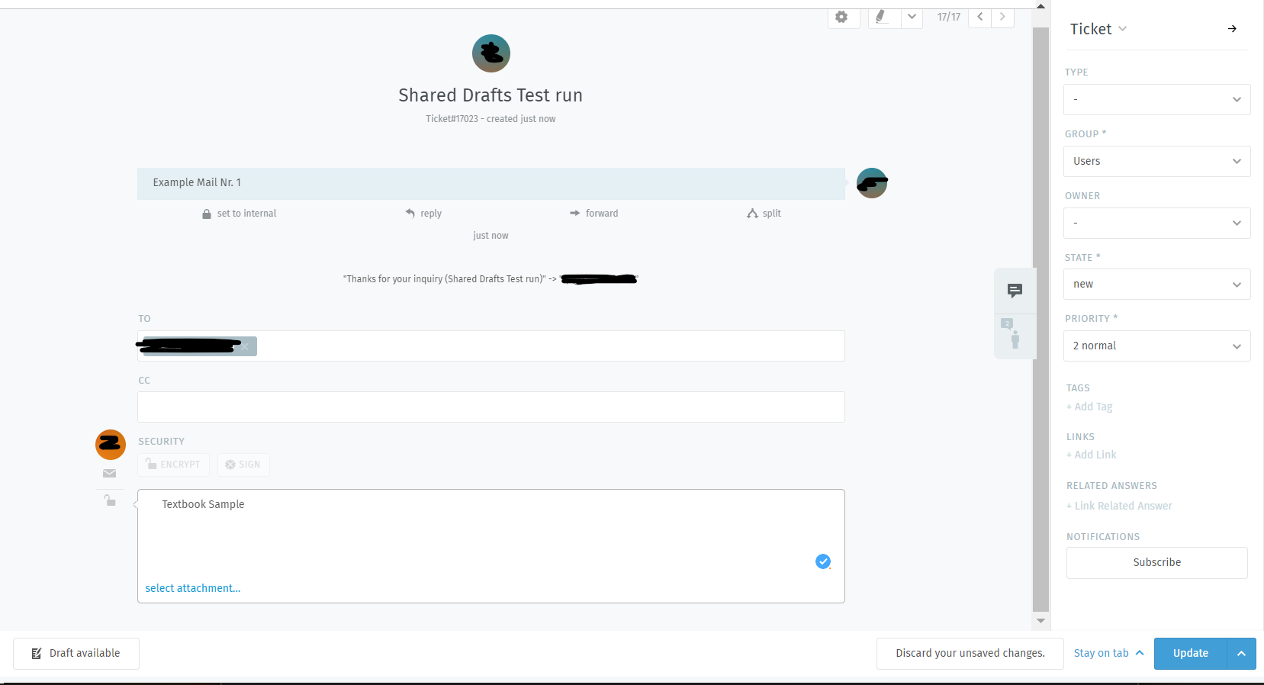The image size is (1264, 685).
Task: Click the Draft available button
Action: (x=76, y=654)
